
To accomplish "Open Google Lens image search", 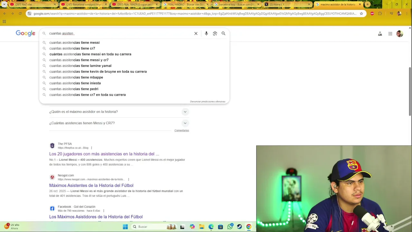I will pos(215,34).
